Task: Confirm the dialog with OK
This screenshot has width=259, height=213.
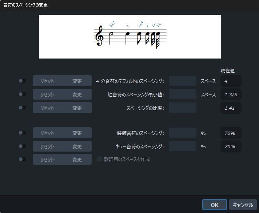Action: pyautogui.click(x=215, y=205)
